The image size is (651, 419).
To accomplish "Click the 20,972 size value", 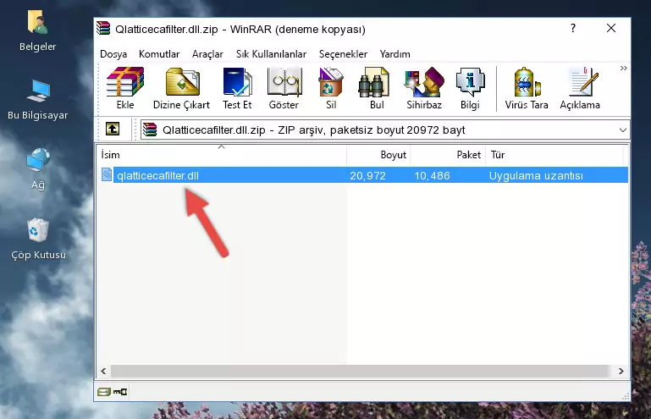I will (x=367, y=176).
